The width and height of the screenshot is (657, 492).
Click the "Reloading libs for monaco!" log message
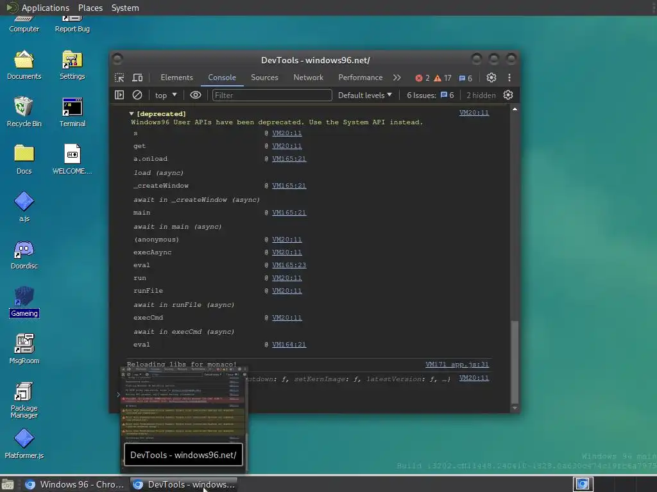(x=182, y=364)
